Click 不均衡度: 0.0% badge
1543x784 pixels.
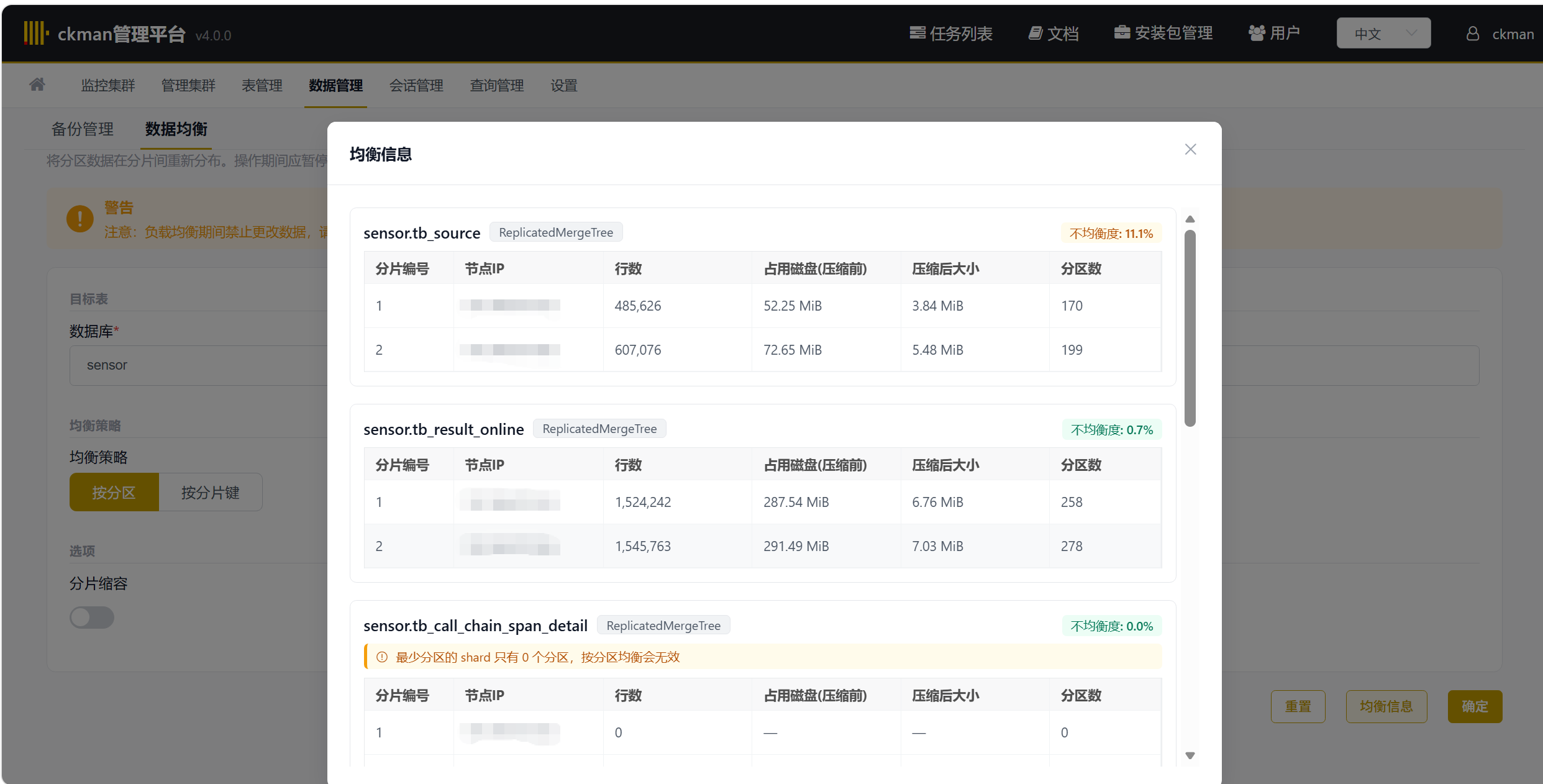coord(1111,626)
